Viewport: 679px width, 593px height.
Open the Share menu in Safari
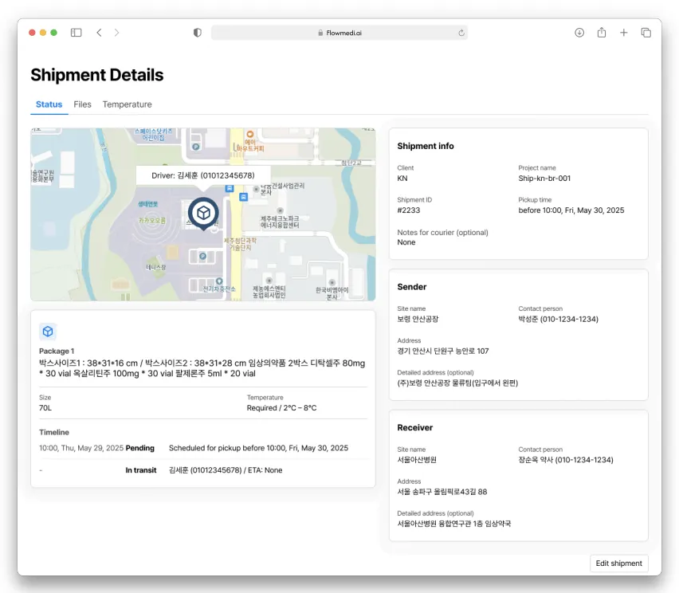click(602, 33)
